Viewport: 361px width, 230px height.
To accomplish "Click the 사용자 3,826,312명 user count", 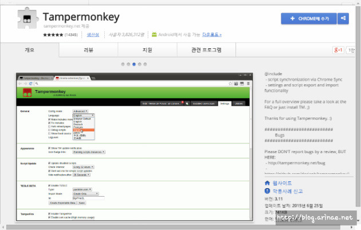I will [126, 34].
